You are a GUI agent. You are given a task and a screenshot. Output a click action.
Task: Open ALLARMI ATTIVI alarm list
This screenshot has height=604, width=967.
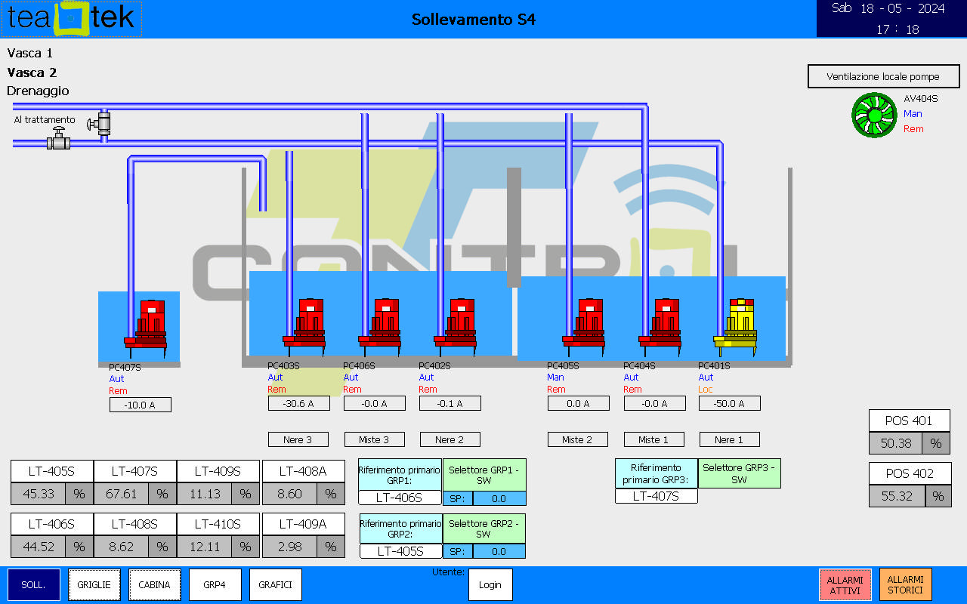[845, 584]
